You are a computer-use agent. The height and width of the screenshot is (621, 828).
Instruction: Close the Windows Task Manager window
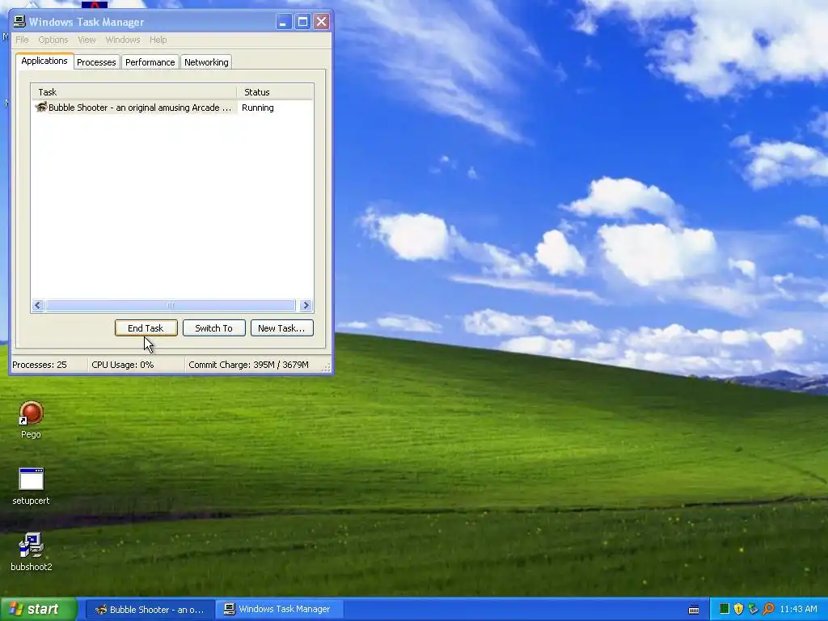click(x=321, y=22)
